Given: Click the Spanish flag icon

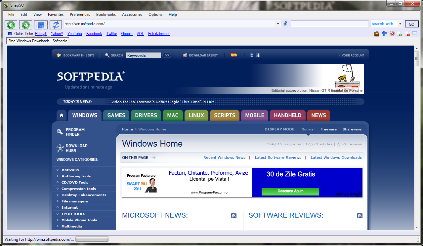Looking at the screenshot, I should (x=234, y=55).
